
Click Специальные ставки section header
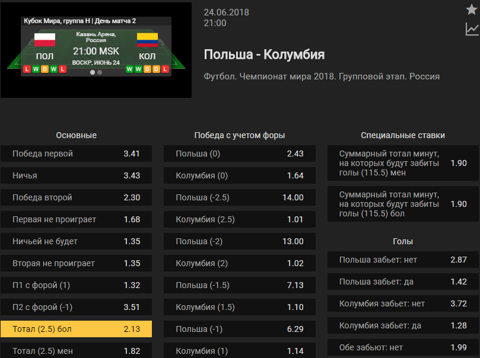click(403, 135)
